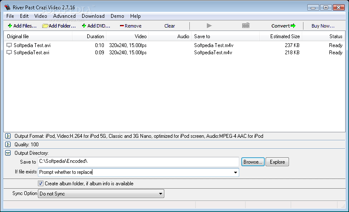Click the Buy Now toolbar button
349x212 pixels.
point(323,26)
